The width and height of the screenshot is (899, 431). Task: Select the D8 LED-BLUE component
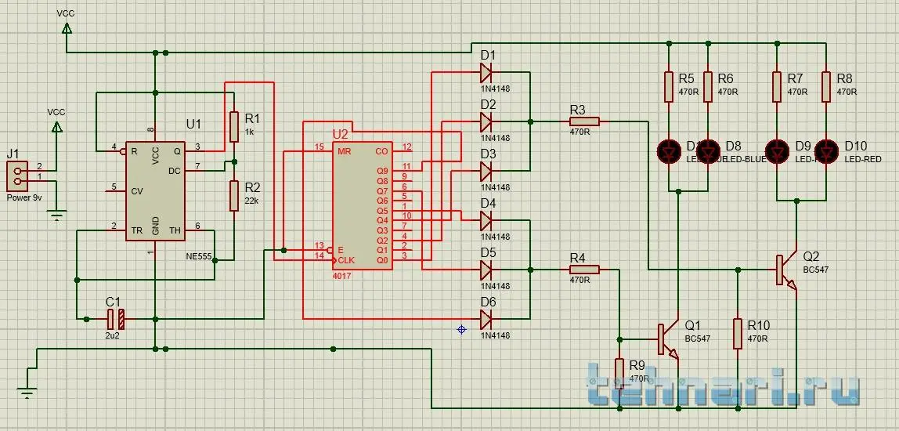point(708,151)
